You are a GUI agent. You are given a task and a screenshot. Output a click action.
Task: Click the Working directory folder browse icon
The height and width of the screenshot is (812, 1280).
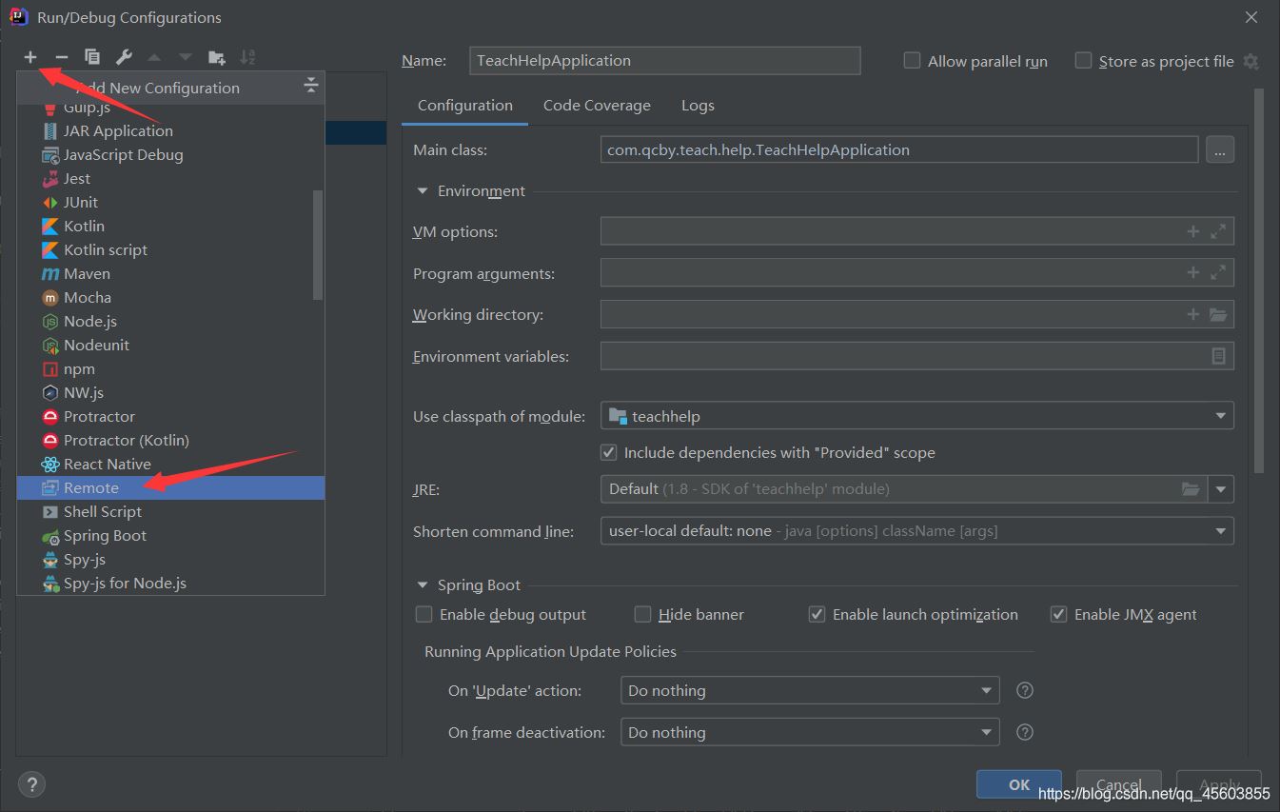pos(1218,314)
